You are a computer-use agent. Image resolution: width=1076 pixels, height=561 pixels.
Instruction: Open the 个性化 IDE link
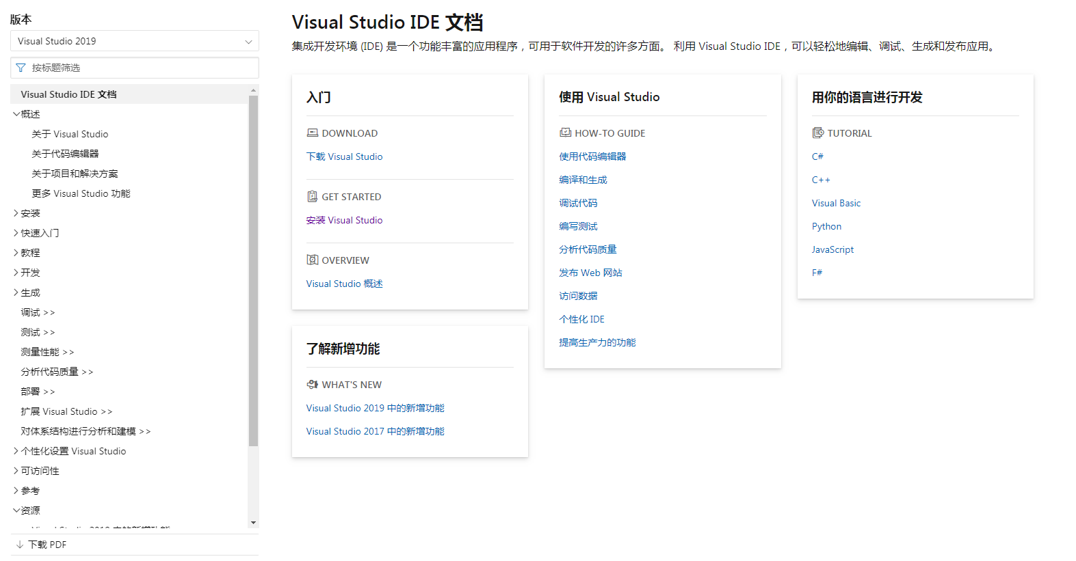pos(581,319)
